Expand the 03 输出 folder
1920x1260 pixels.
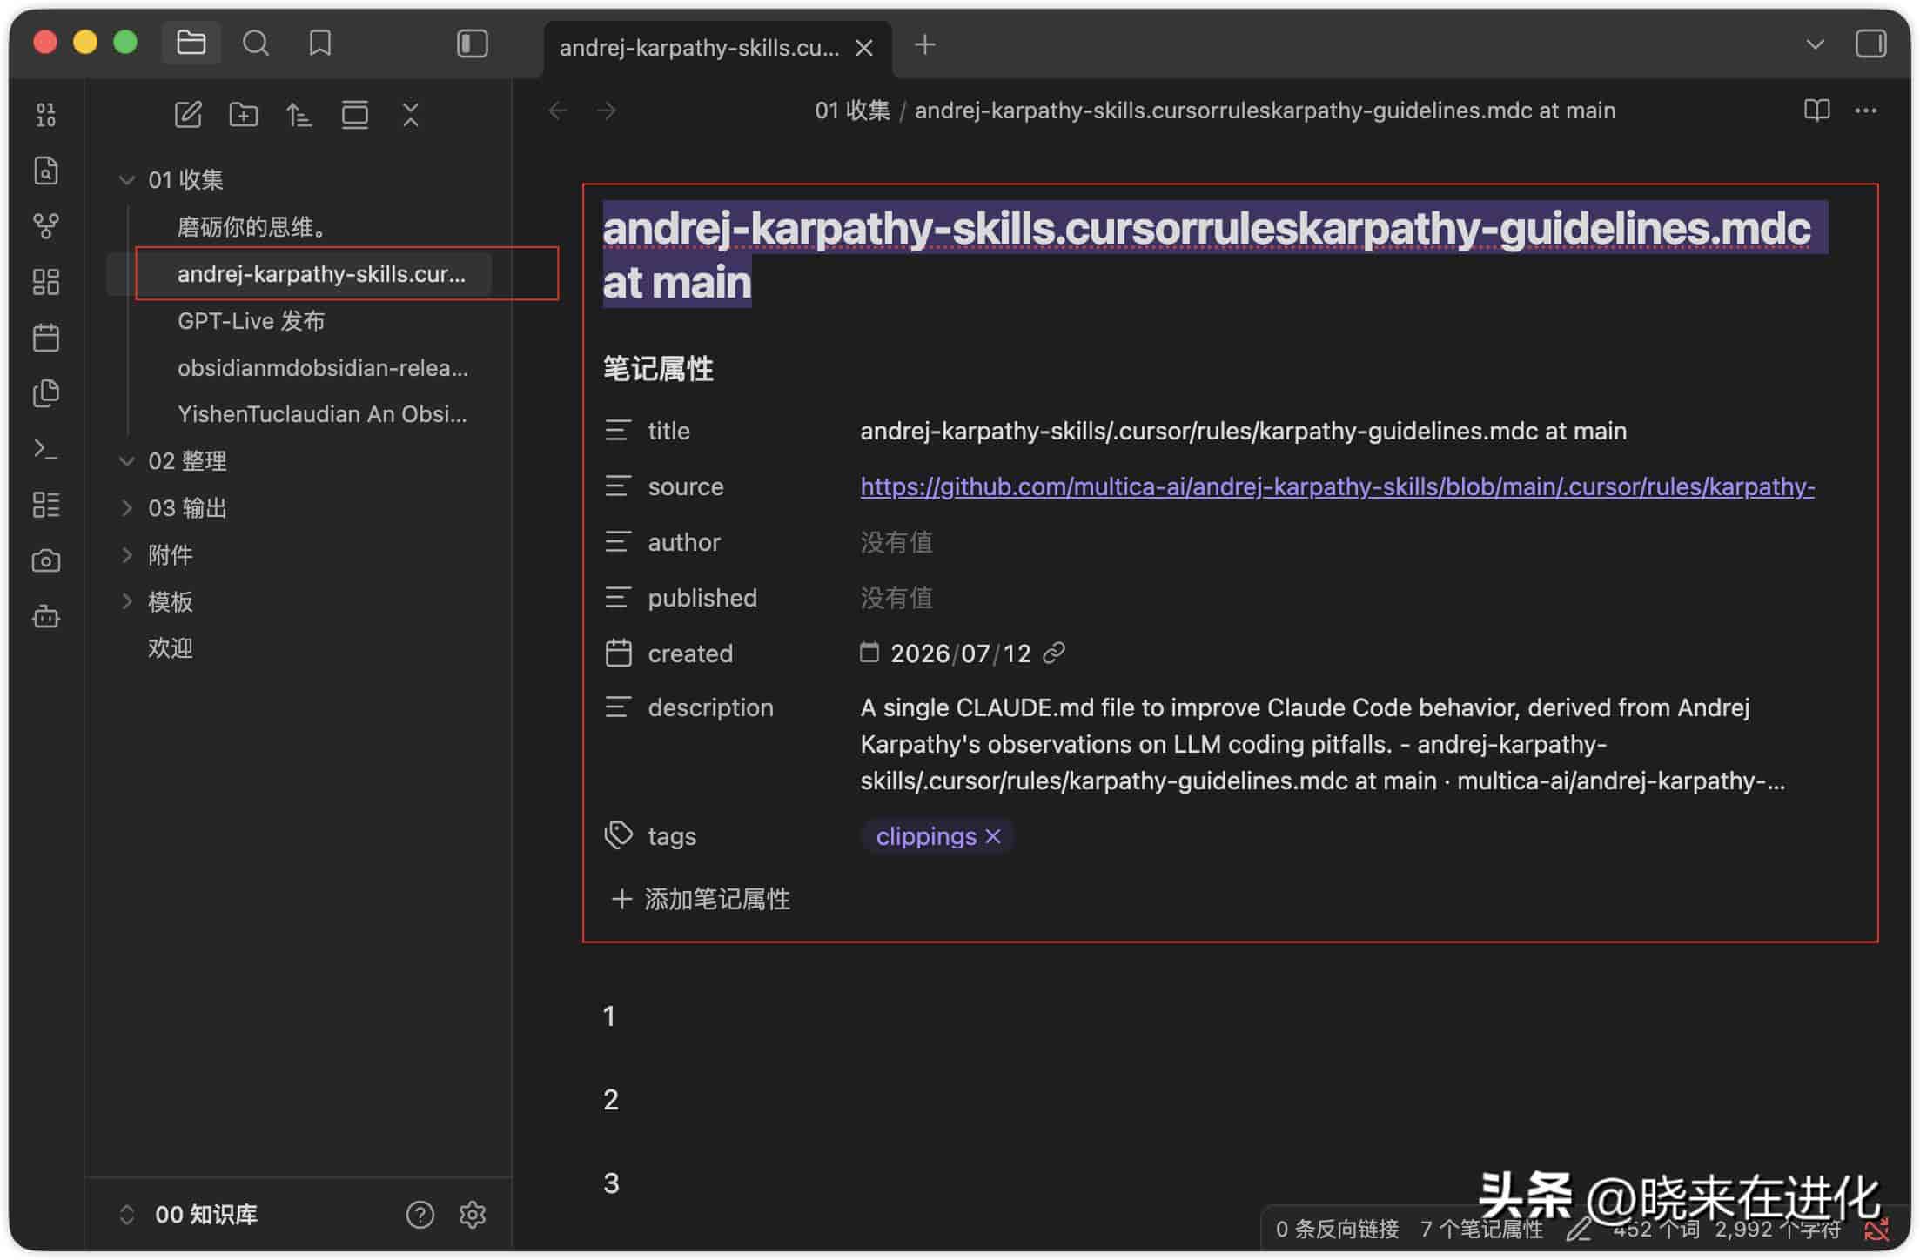[127, 508]
